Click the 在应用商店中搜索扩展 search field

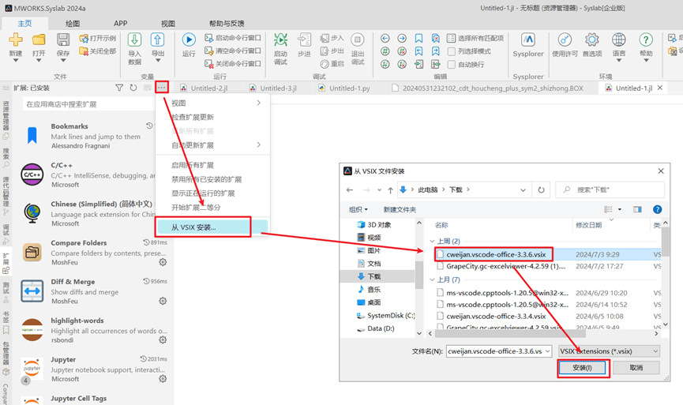[x=89, y=104]
